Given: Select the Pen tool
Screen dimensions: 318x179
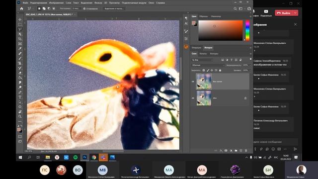Looking at the screenshot, I should [x=20, y=92].
